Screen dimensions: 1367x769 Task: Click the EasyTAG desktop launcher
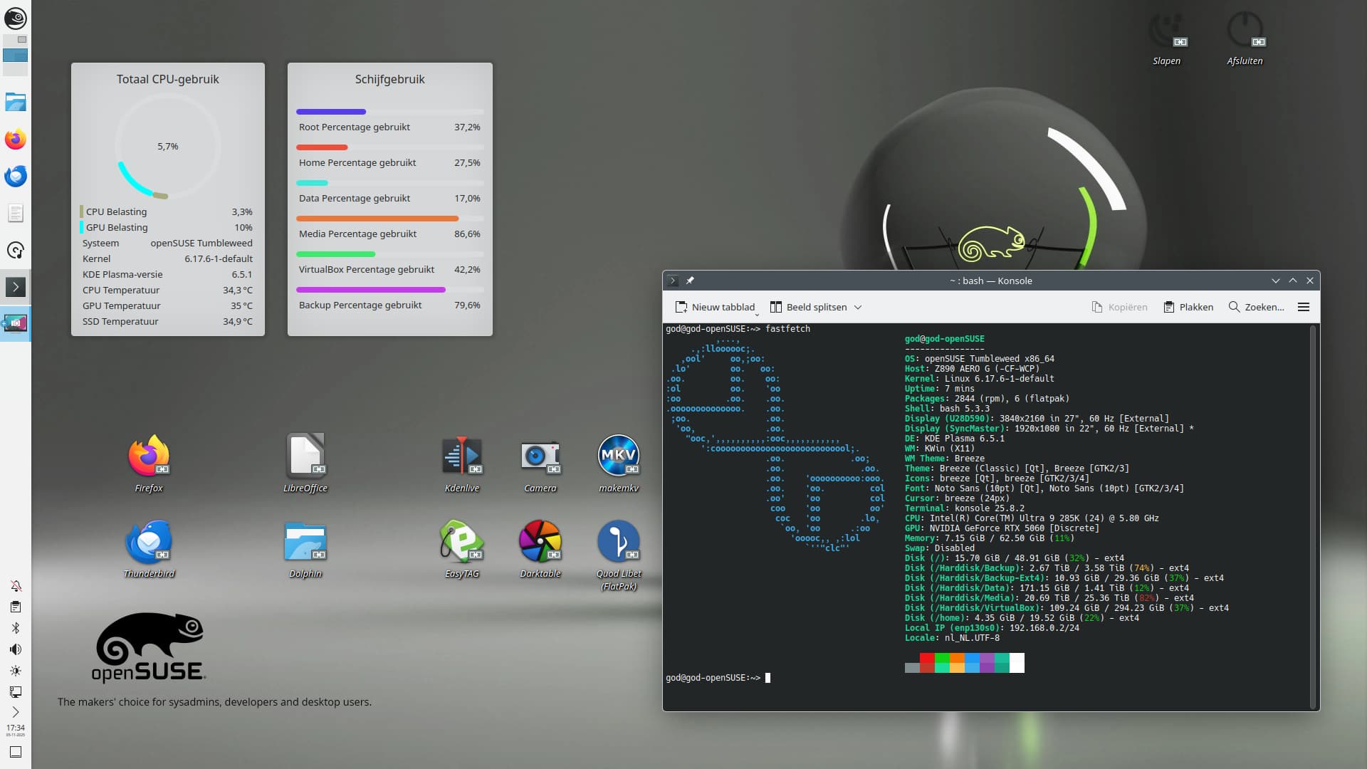461,542
